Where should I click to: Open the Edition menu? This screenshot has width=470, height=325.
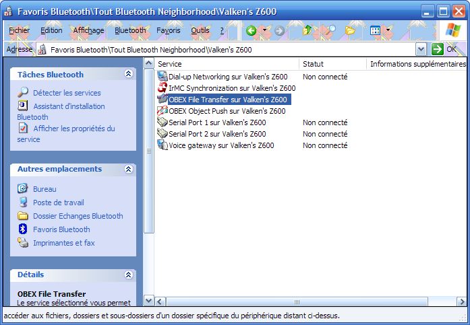tap(51, 30)
